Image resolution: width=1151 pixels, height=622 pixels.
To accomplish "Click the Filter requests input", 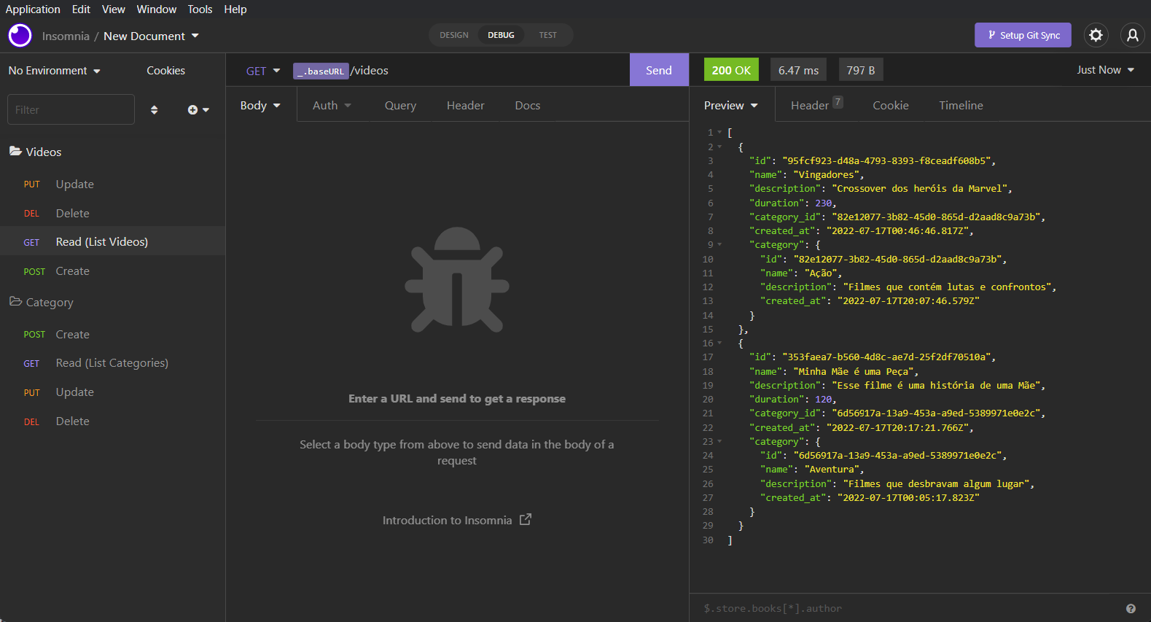I will [x=71, y=109].
